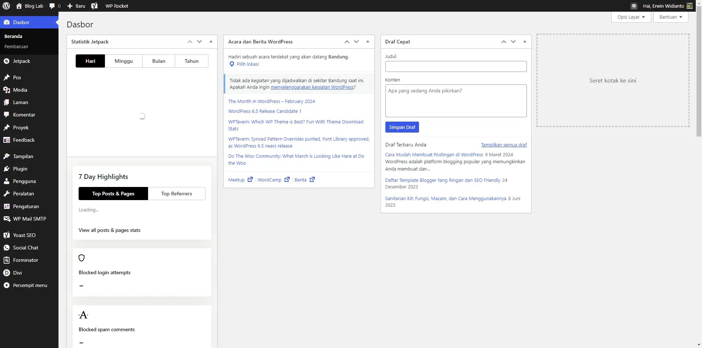
Task: Open the Peralatan wrench icon
Action: [7, 194]
